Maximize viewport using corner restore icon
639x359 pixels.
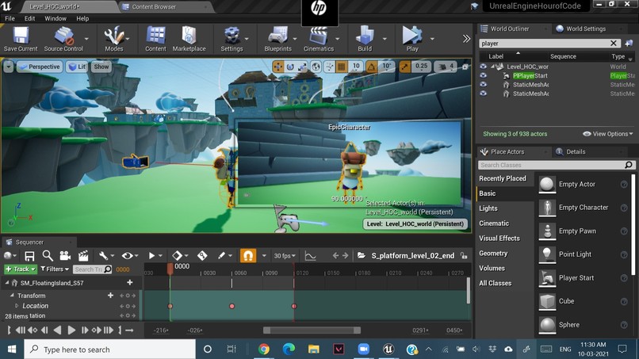coord(465,67)
